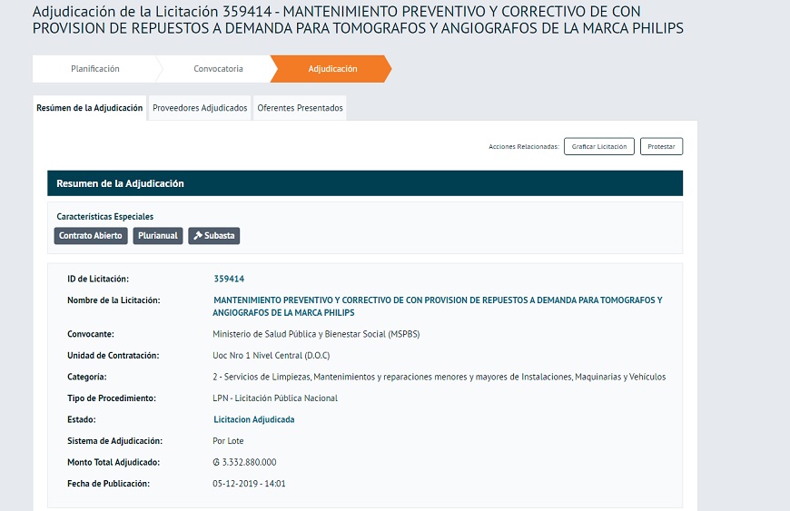Click the Contrato Abierto badge
The image size is (790, 511).
pyautogui.click(x=90, y=236)
